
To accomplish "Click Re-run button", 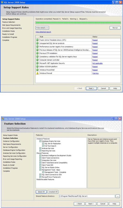I will (x=115, y=28).
